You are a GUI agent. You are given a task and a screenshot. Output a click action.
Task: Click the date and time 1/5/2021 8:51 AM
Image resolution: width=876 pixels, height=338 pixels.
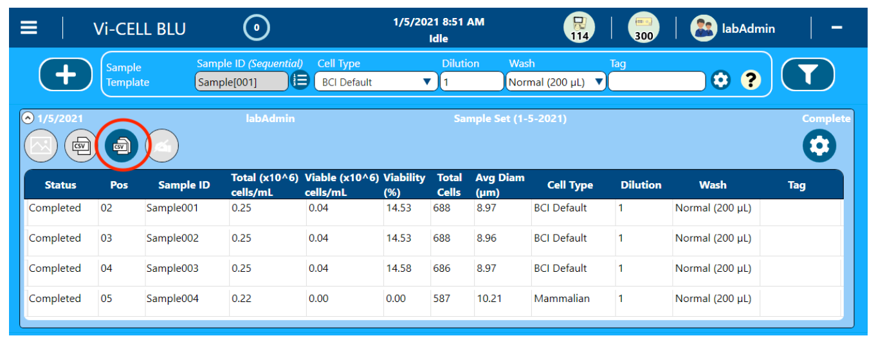(x=439, y=22)
